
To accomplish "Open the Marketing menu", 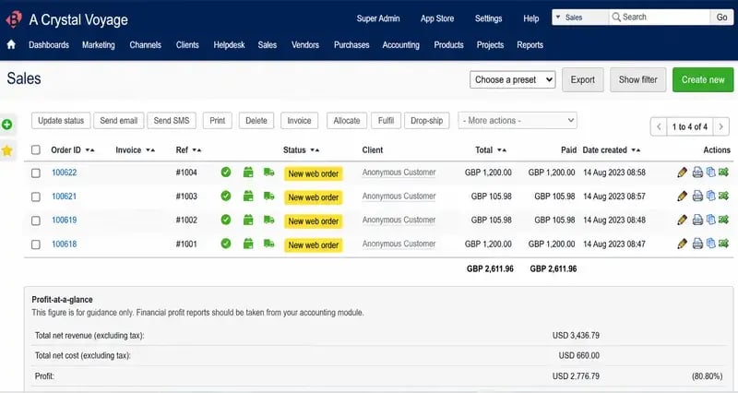I will (99, 44).
